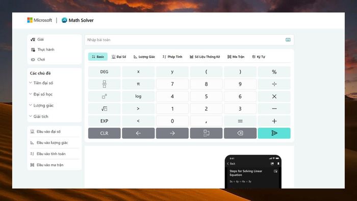Viewport: 357px width, 201px height.
Task: Click number 6 key
Action: tap(240, 96)
